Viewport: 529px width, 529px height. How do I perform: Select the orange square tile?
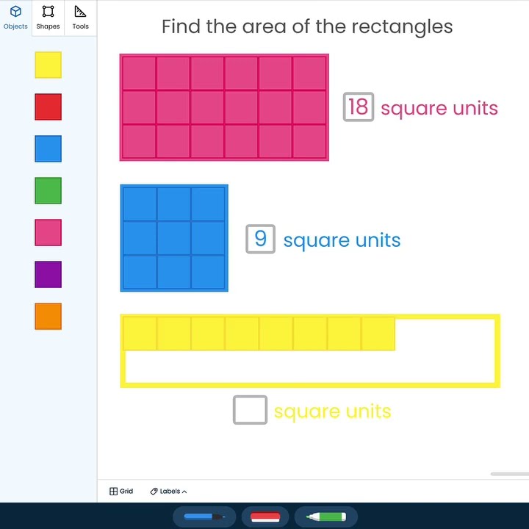(48, 316)
